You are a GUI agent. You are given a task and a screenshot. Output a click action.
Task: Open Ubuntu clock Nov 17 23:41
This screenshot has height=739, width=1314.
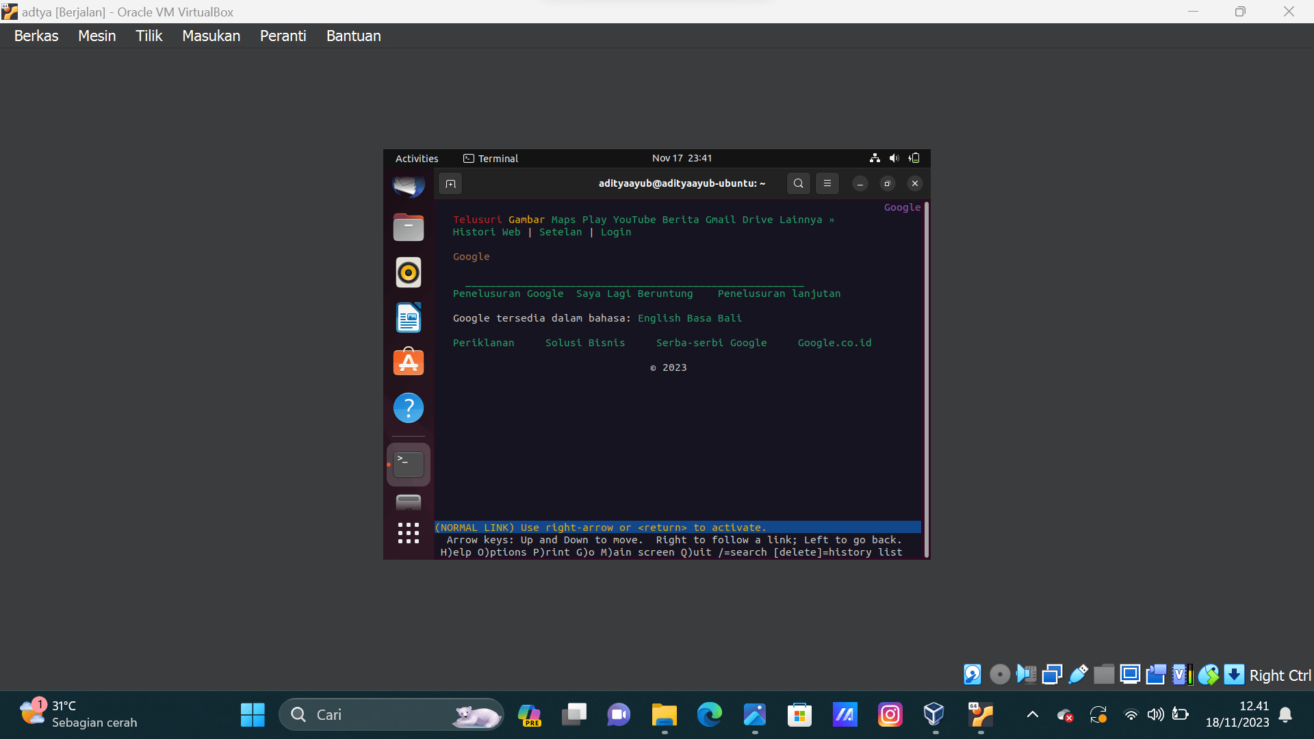tap(682, 158)
